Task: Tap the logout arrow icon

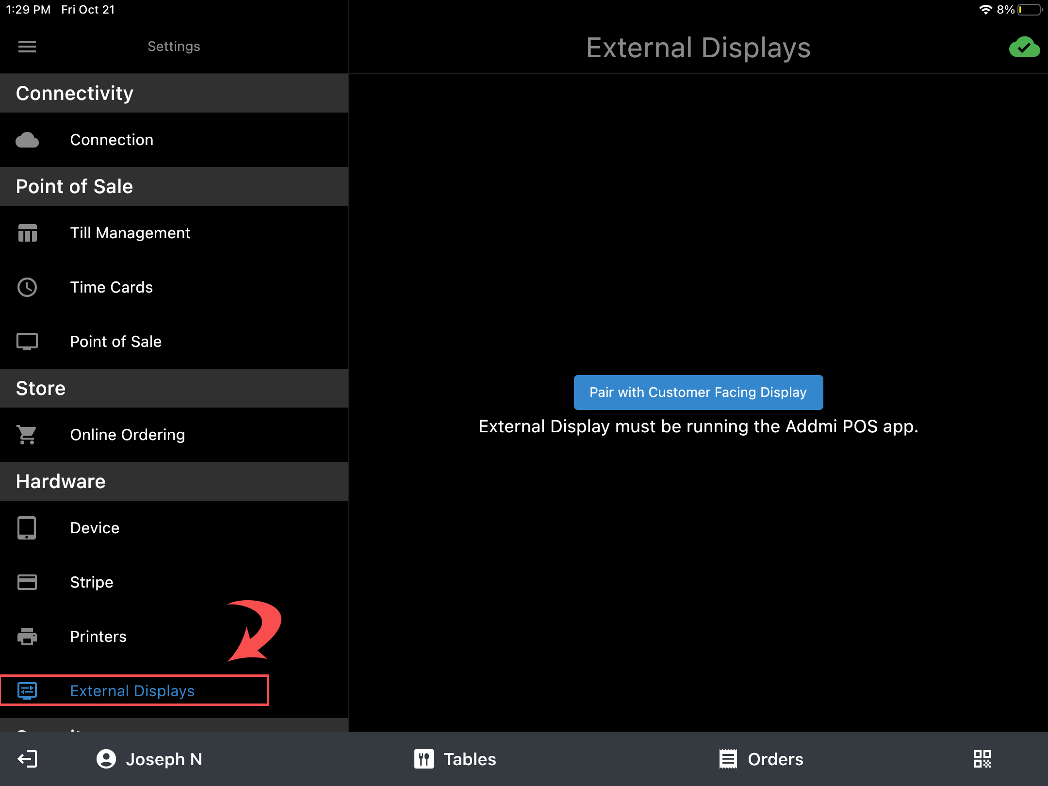Action: (27, 759)
